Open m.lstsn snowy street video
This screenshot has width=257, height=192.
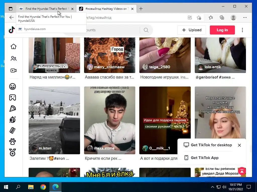(x=54, y=120)
